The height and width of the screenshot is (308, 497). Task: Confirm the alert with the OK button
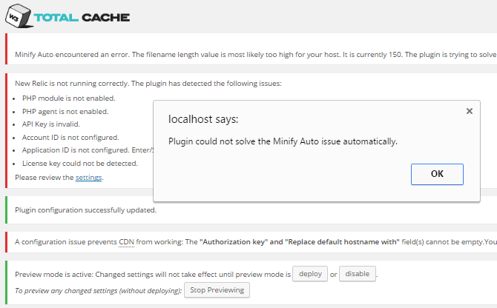(x=437, y=174)
